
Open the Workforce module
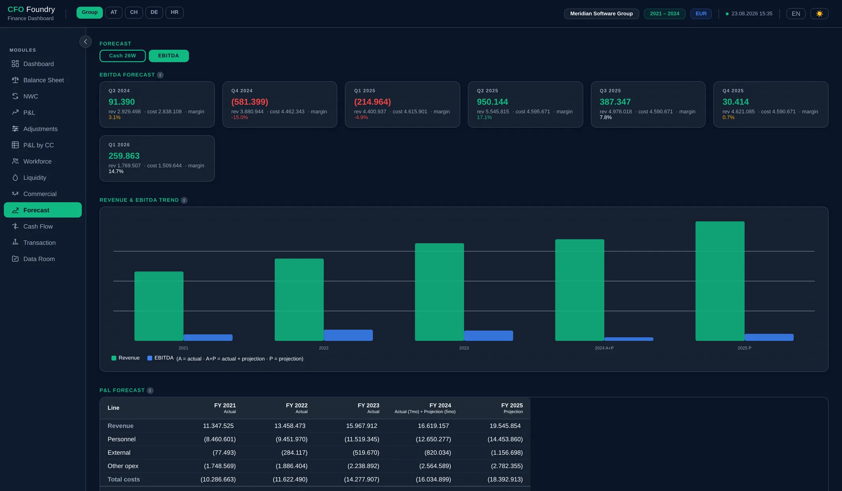[x=43, y=161]
